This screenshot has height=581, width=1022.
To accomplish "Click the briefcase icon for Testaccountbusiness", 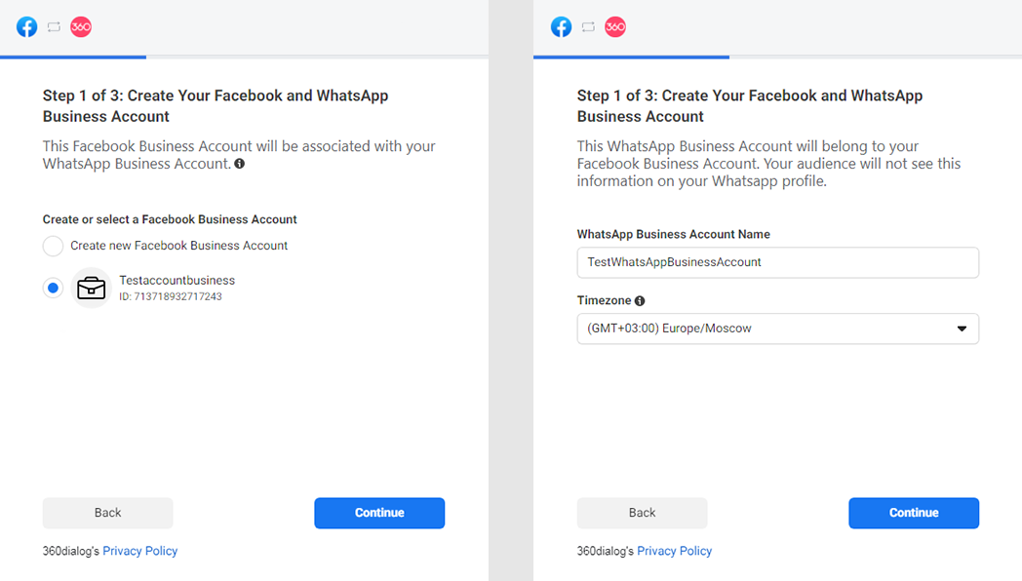I will coord(92,289).
